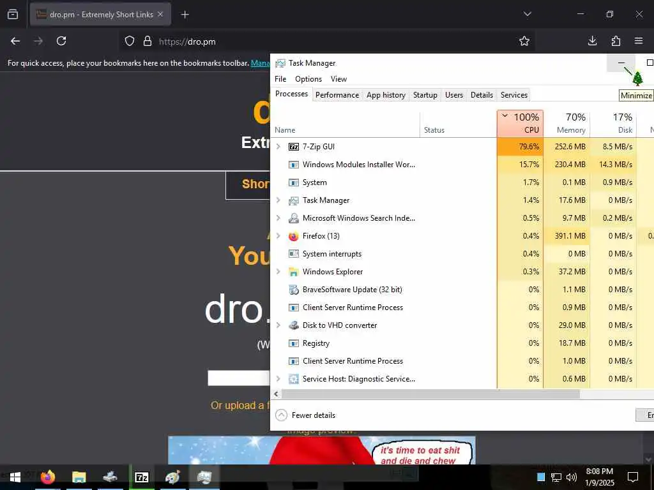Viewport: 654px width, 490px height.
Task: Click 7-Zip GUI process icon
Action: click(x=294, y=147)
